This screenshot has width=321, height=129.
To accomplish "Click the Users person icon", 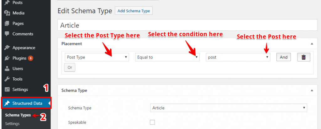I will click(7, 69).
